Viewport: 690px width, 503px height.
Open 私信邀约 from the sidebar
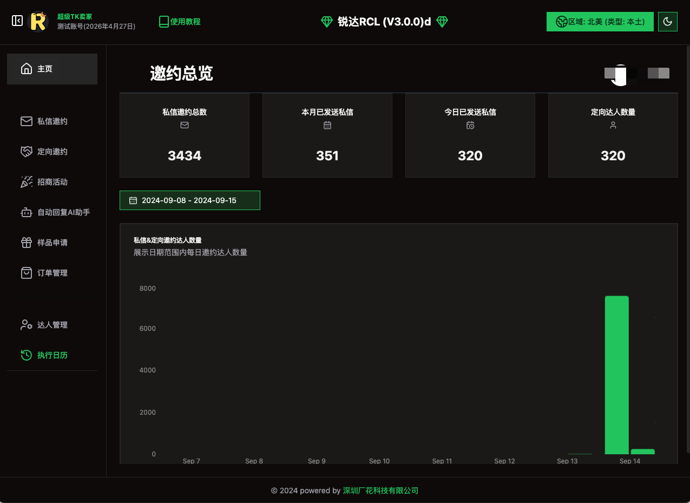(52, 121)
